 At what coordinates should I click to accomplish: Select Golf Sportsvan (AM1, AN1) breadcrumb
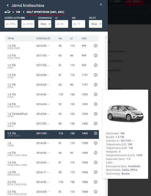coord(45,12)
